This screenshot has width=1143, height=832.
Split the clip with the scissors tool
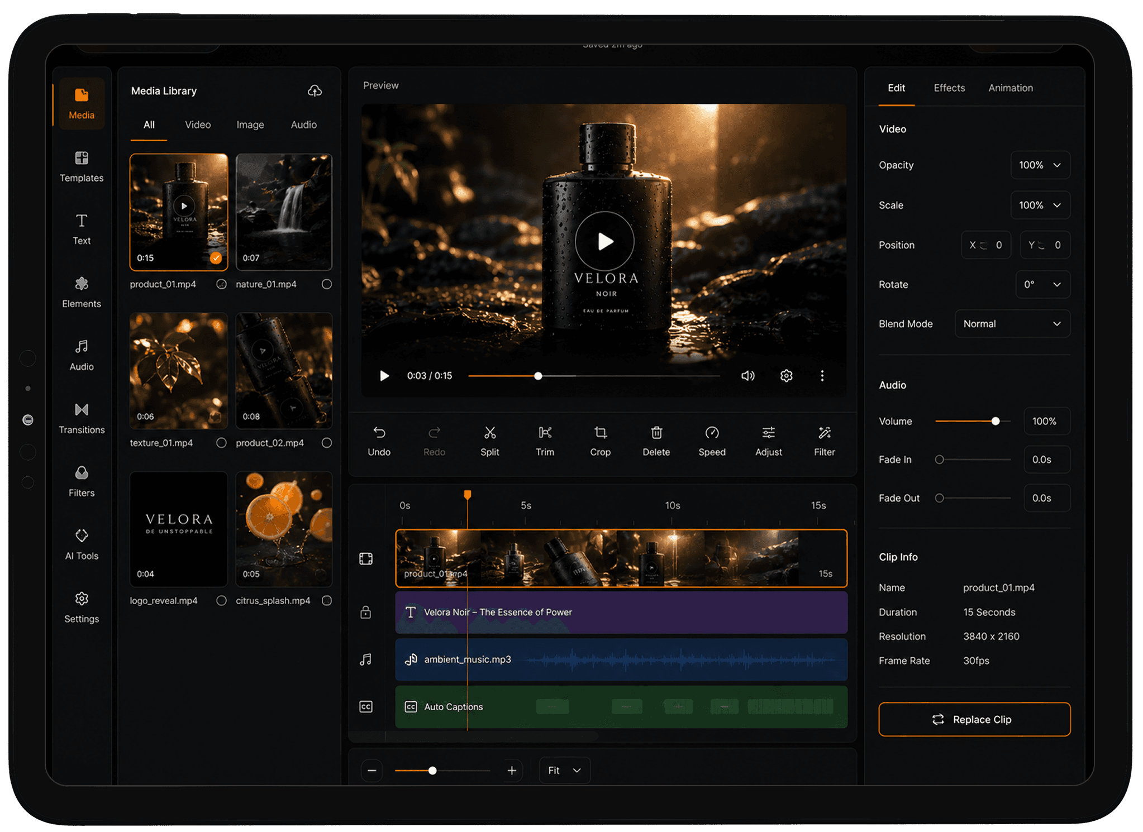489,441
